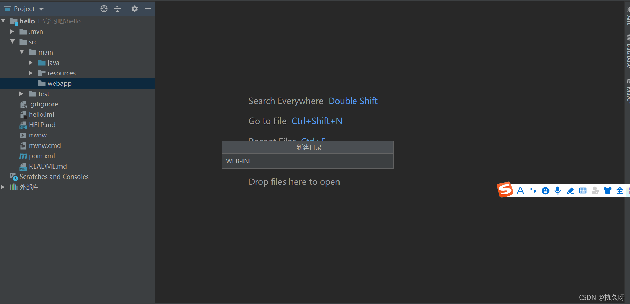
Task: Toggle Sogou punctuation mode
Action: point(533,191)
